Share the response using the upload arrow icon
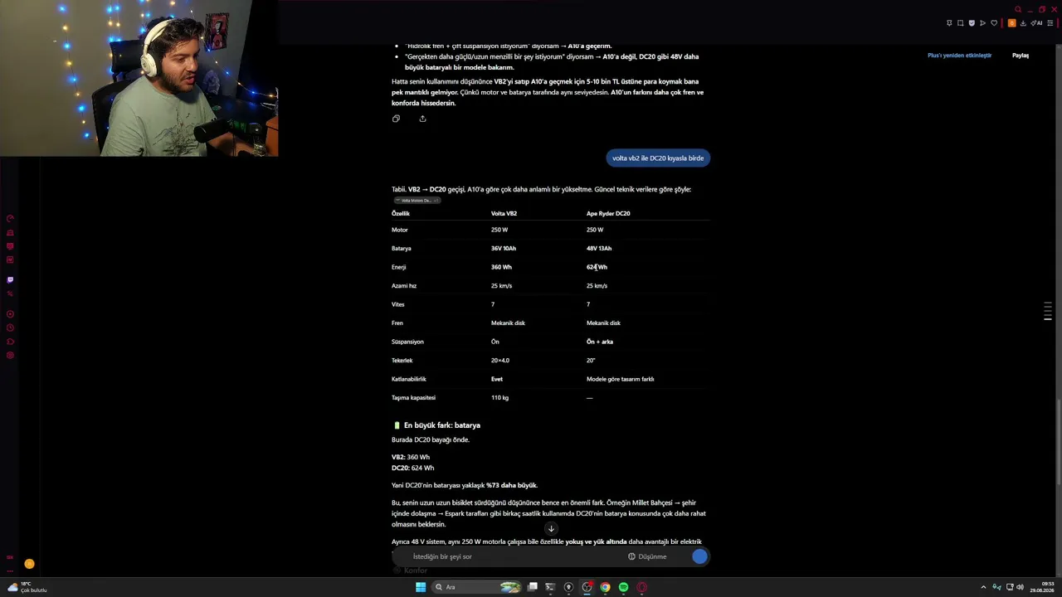The height and width of the screenshot is (597, 1062). coord(422,119)
